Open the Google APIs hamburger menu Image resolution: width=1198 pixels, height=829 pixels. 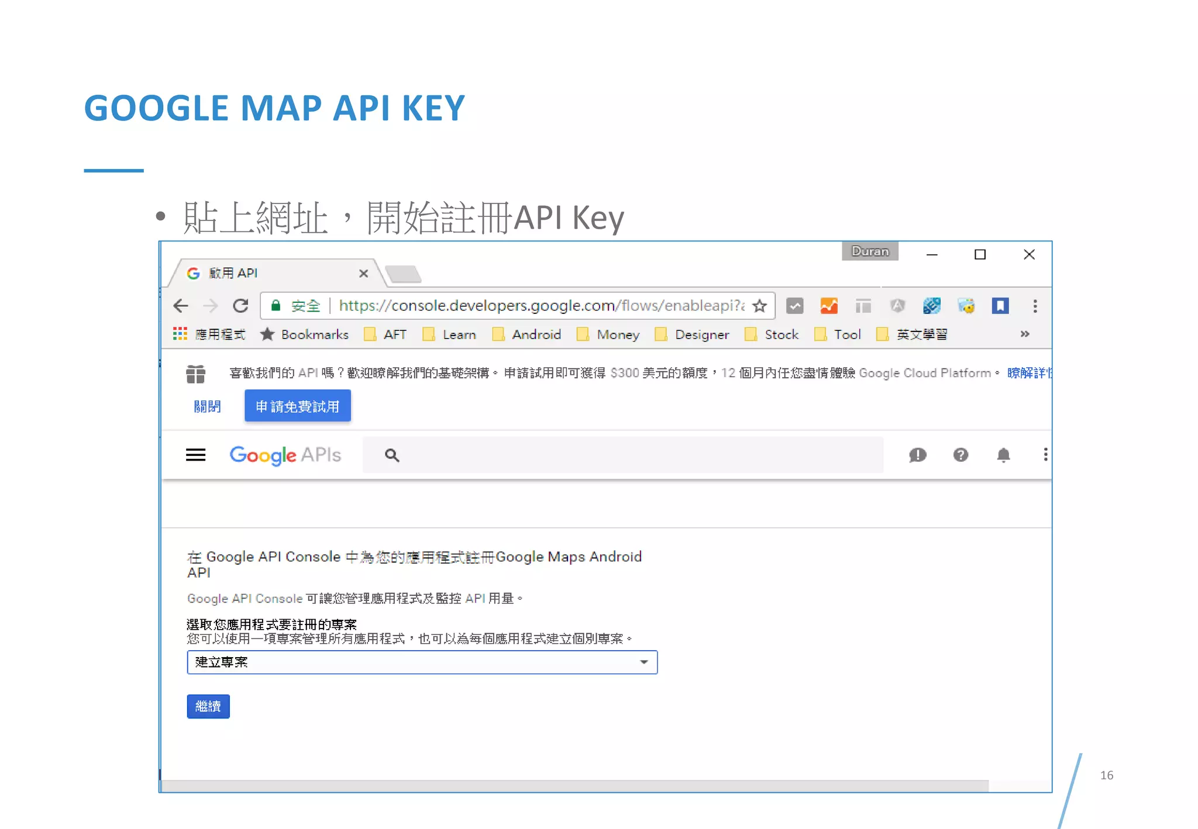pos(195,455)
